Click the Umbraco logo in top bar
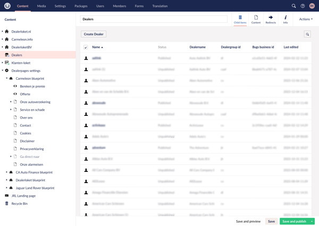This screenshot has width=319, height=226. [7, 6]
